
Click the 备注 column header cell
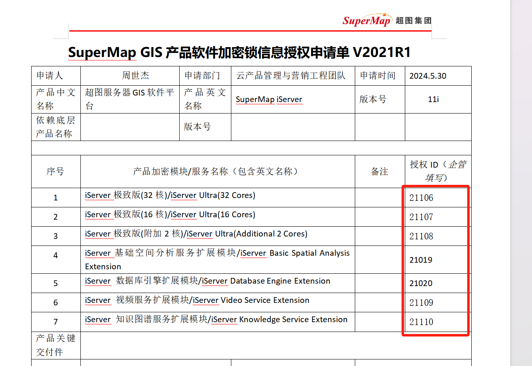click(x=379, y=171)
